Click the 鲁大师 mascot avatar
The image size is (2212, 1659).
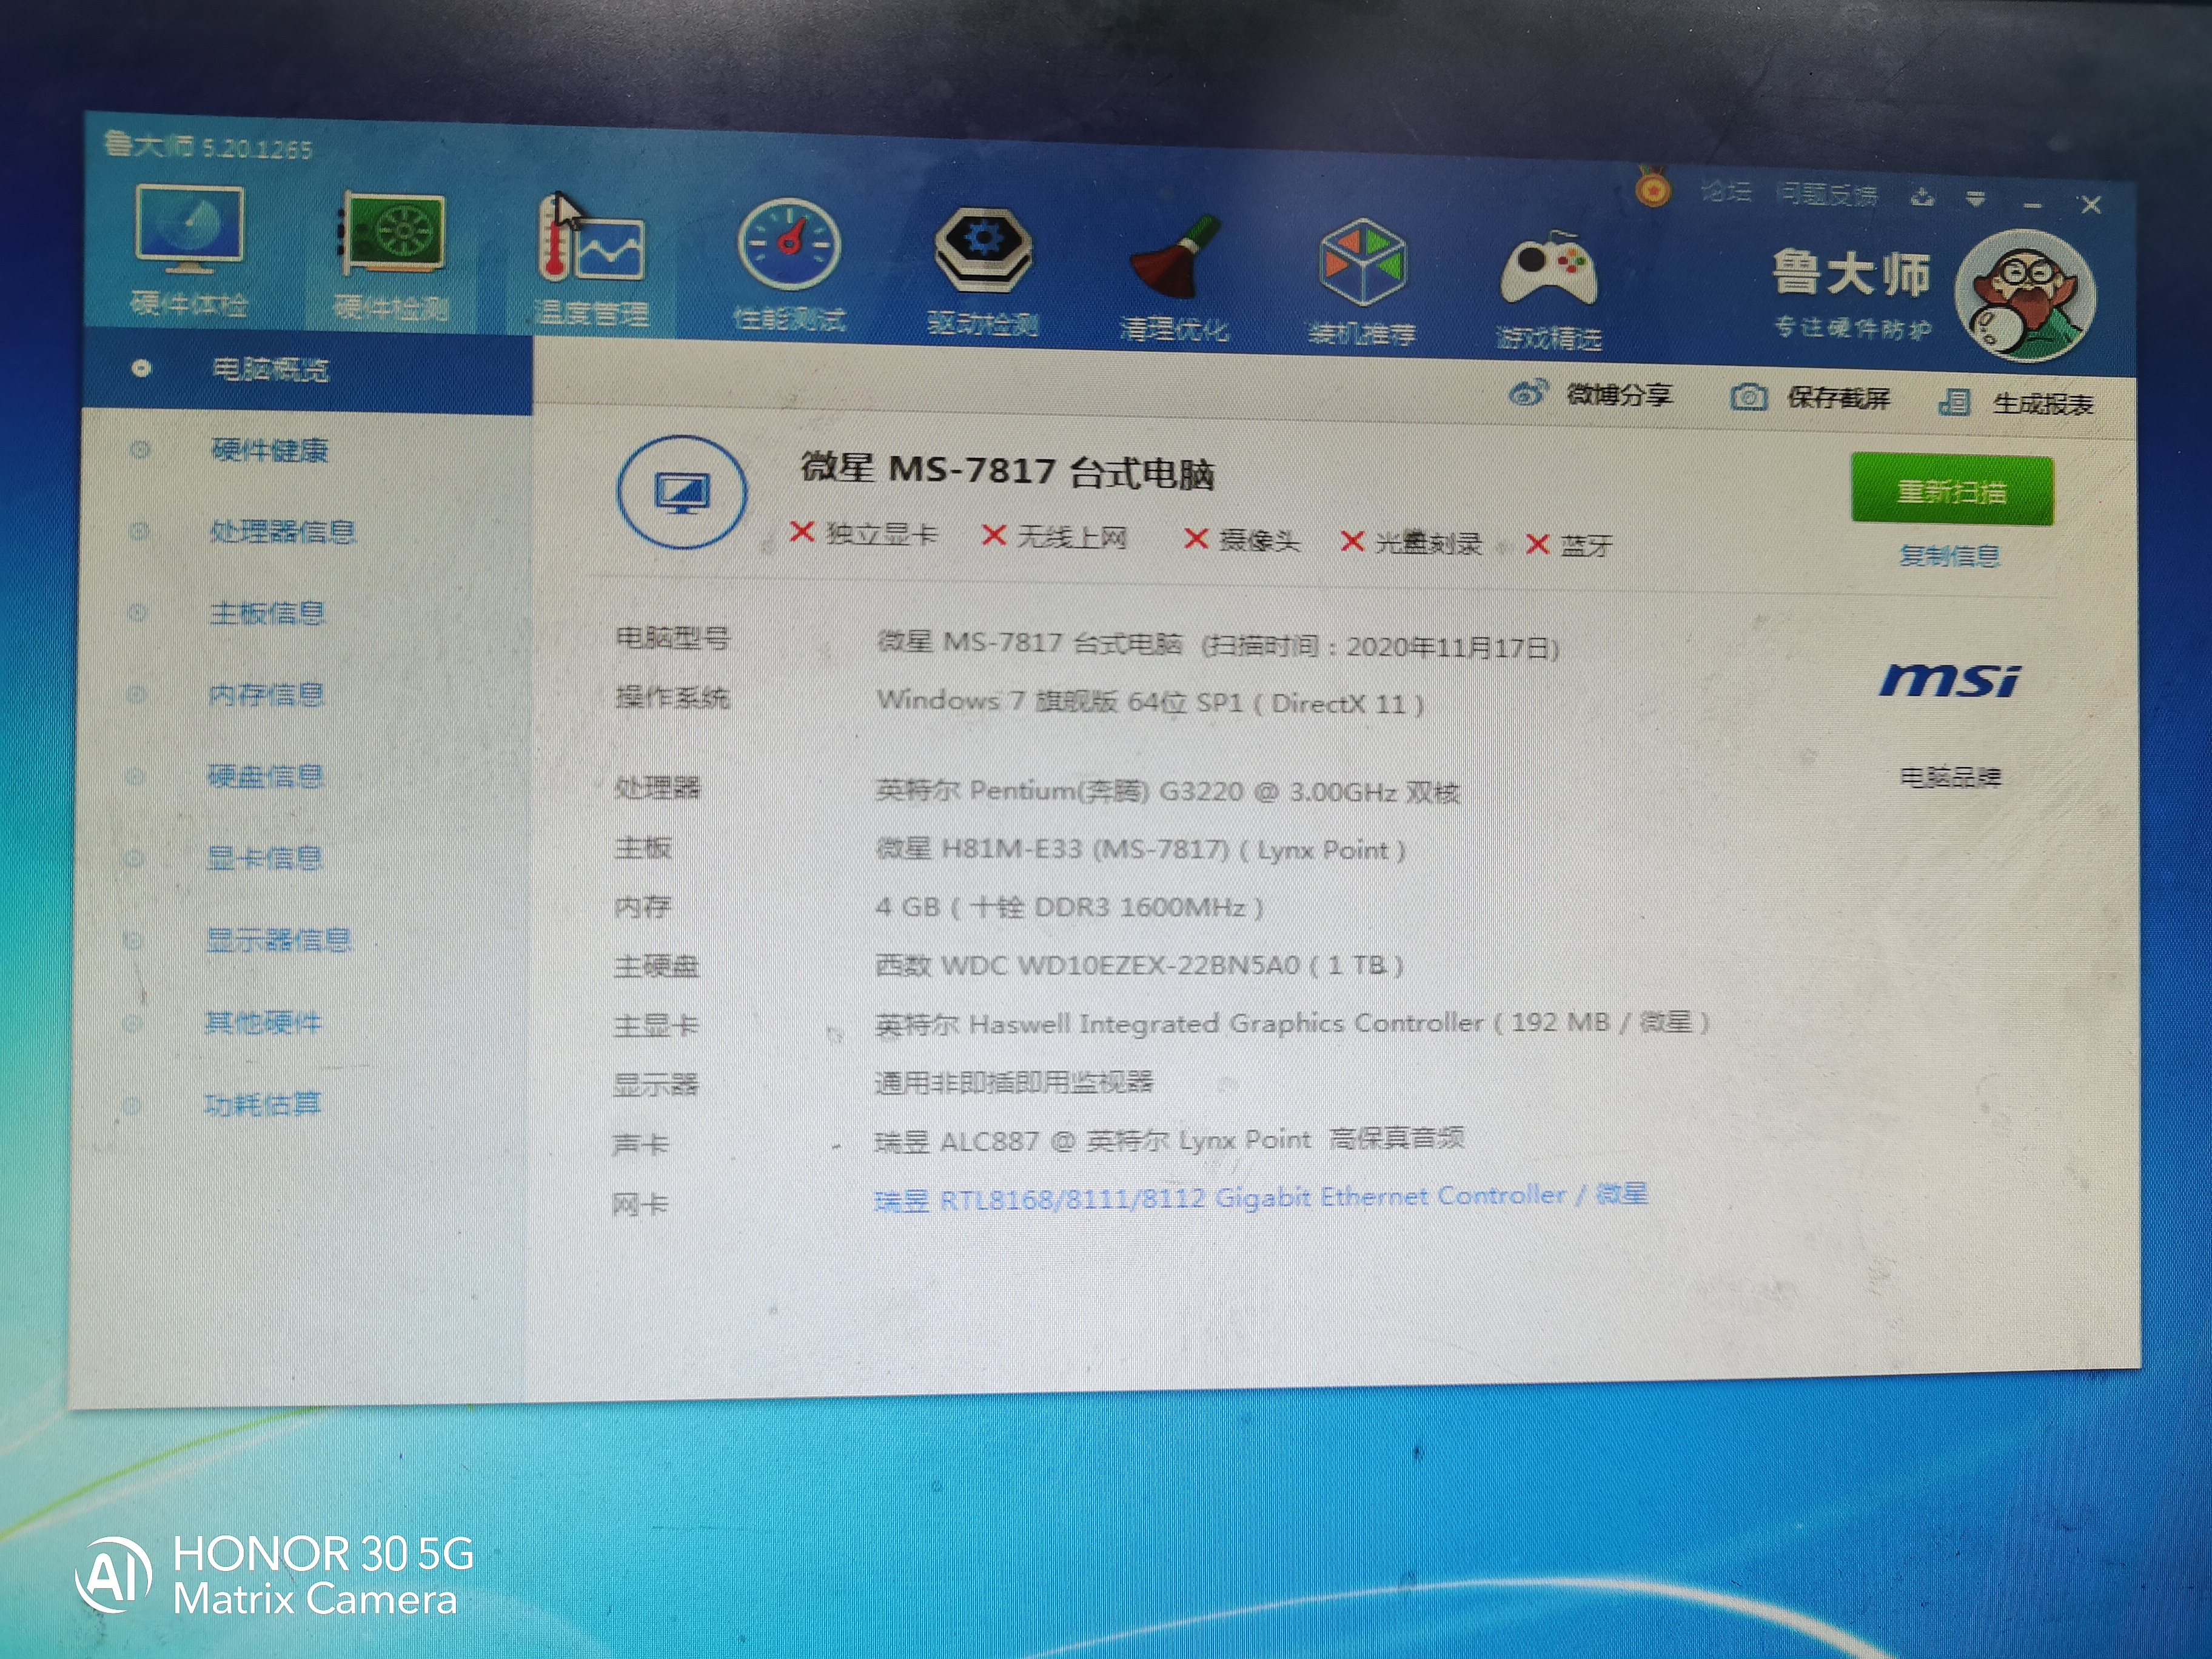[2025, 295]
